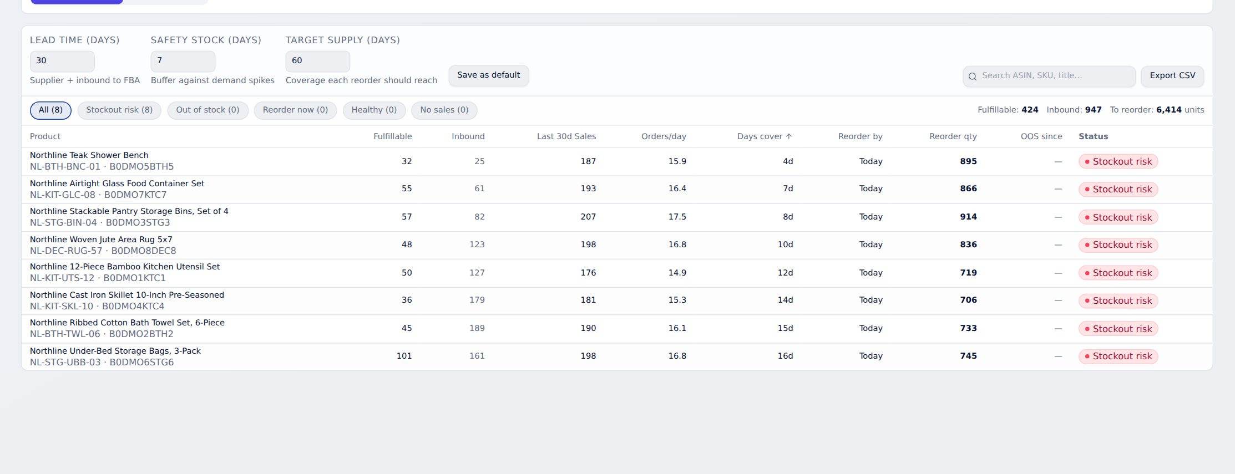Click SKU NL-BTH-TWL-06 · B0DMO2BTH2
The height and width of the screenshot is (474, 1235).
pyautogui.click(x=102, y=334)
